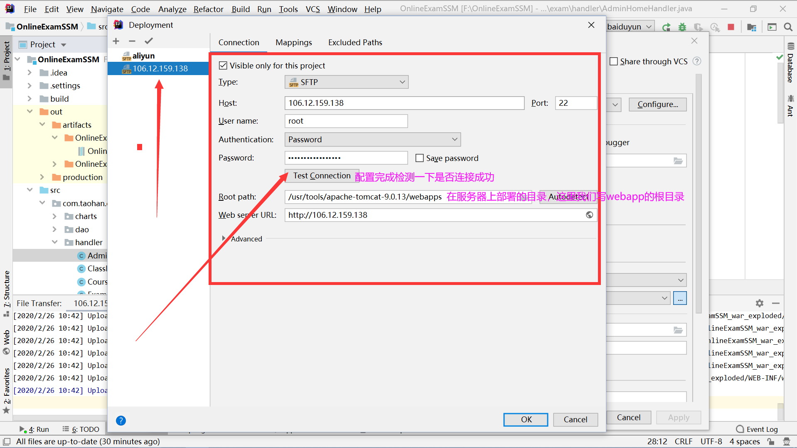797x448 pixels.
Task: Hide the File Transfer panel
Action: [x=775, y=303]
